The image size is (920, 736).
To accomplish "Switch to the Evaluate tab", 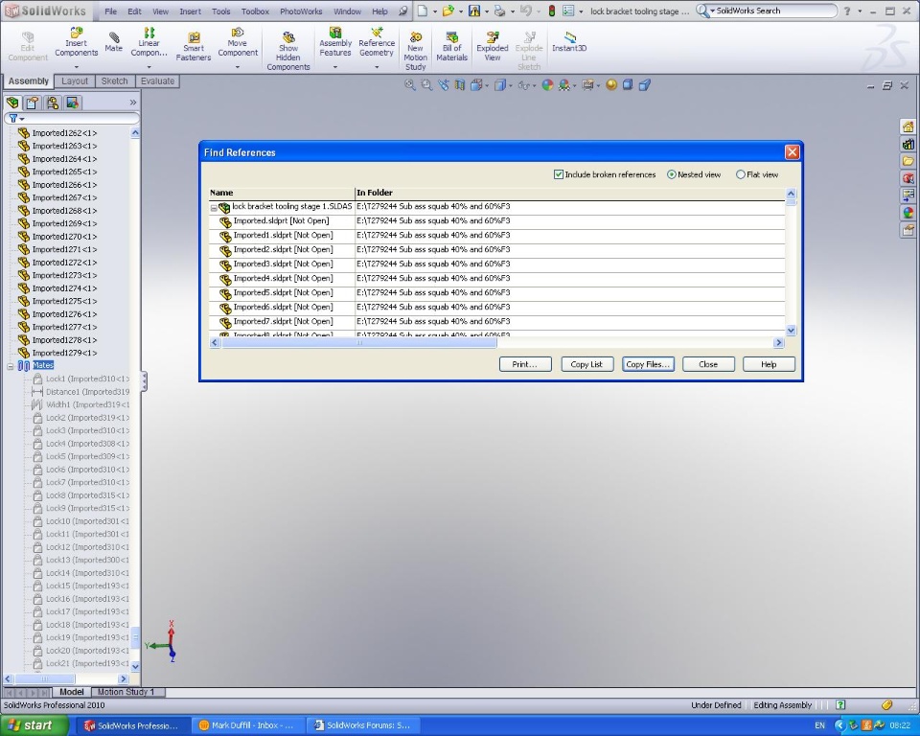I will click(x=157, y=81).
